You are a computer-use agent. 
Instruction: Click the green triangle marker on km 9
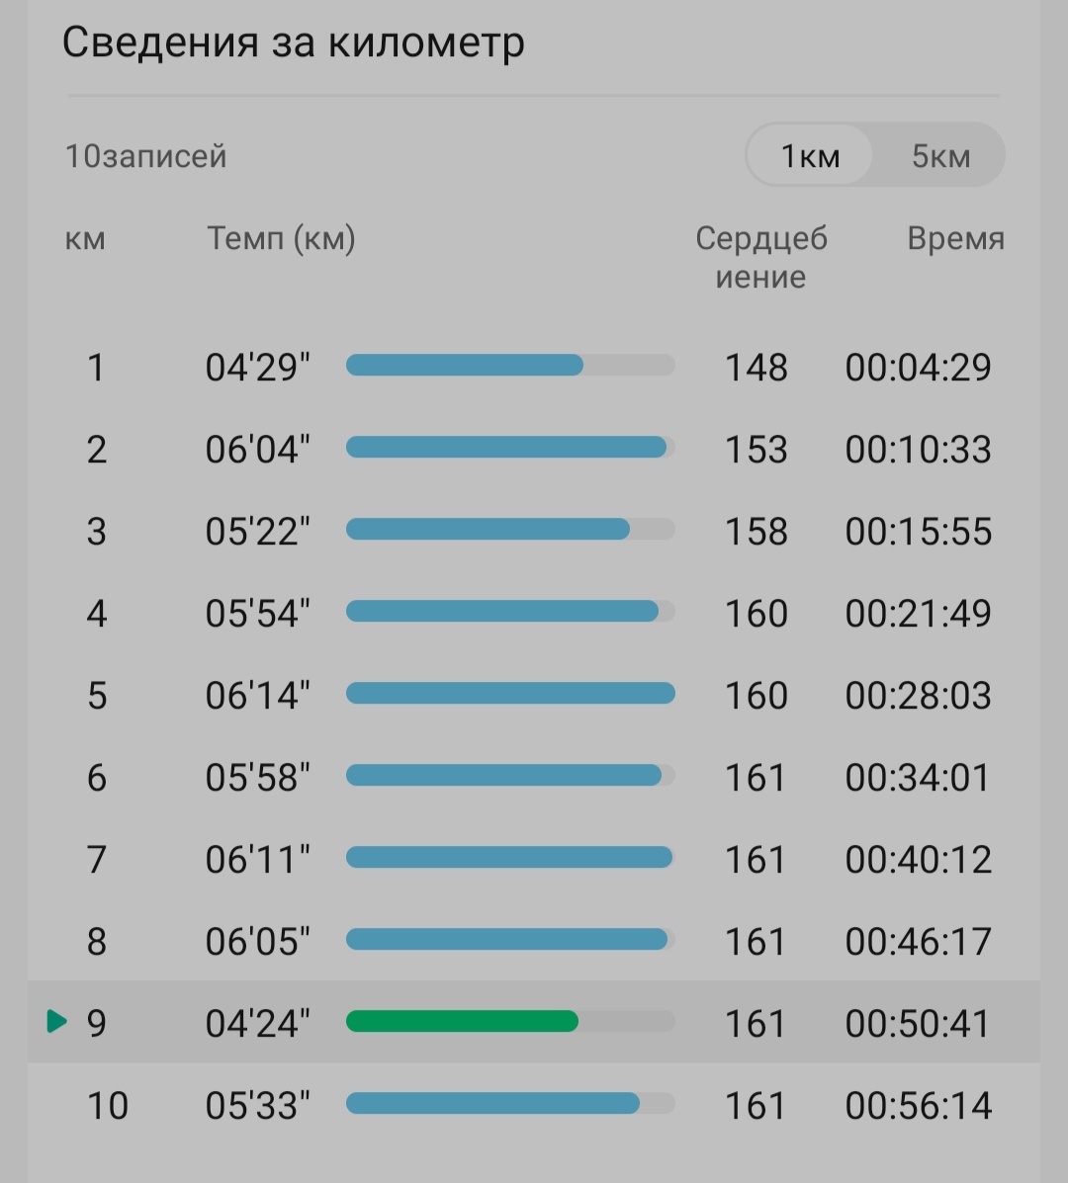click(57, 1022)
